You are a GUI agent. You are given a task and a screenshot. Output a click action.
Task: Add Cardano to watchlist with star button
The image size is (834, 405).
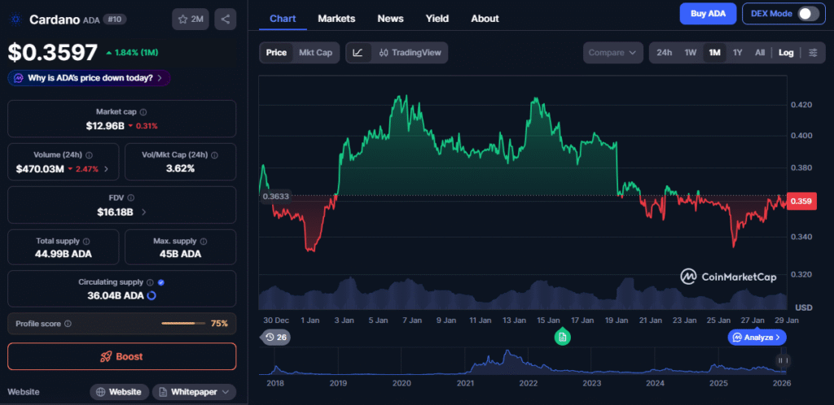point(192,19)
